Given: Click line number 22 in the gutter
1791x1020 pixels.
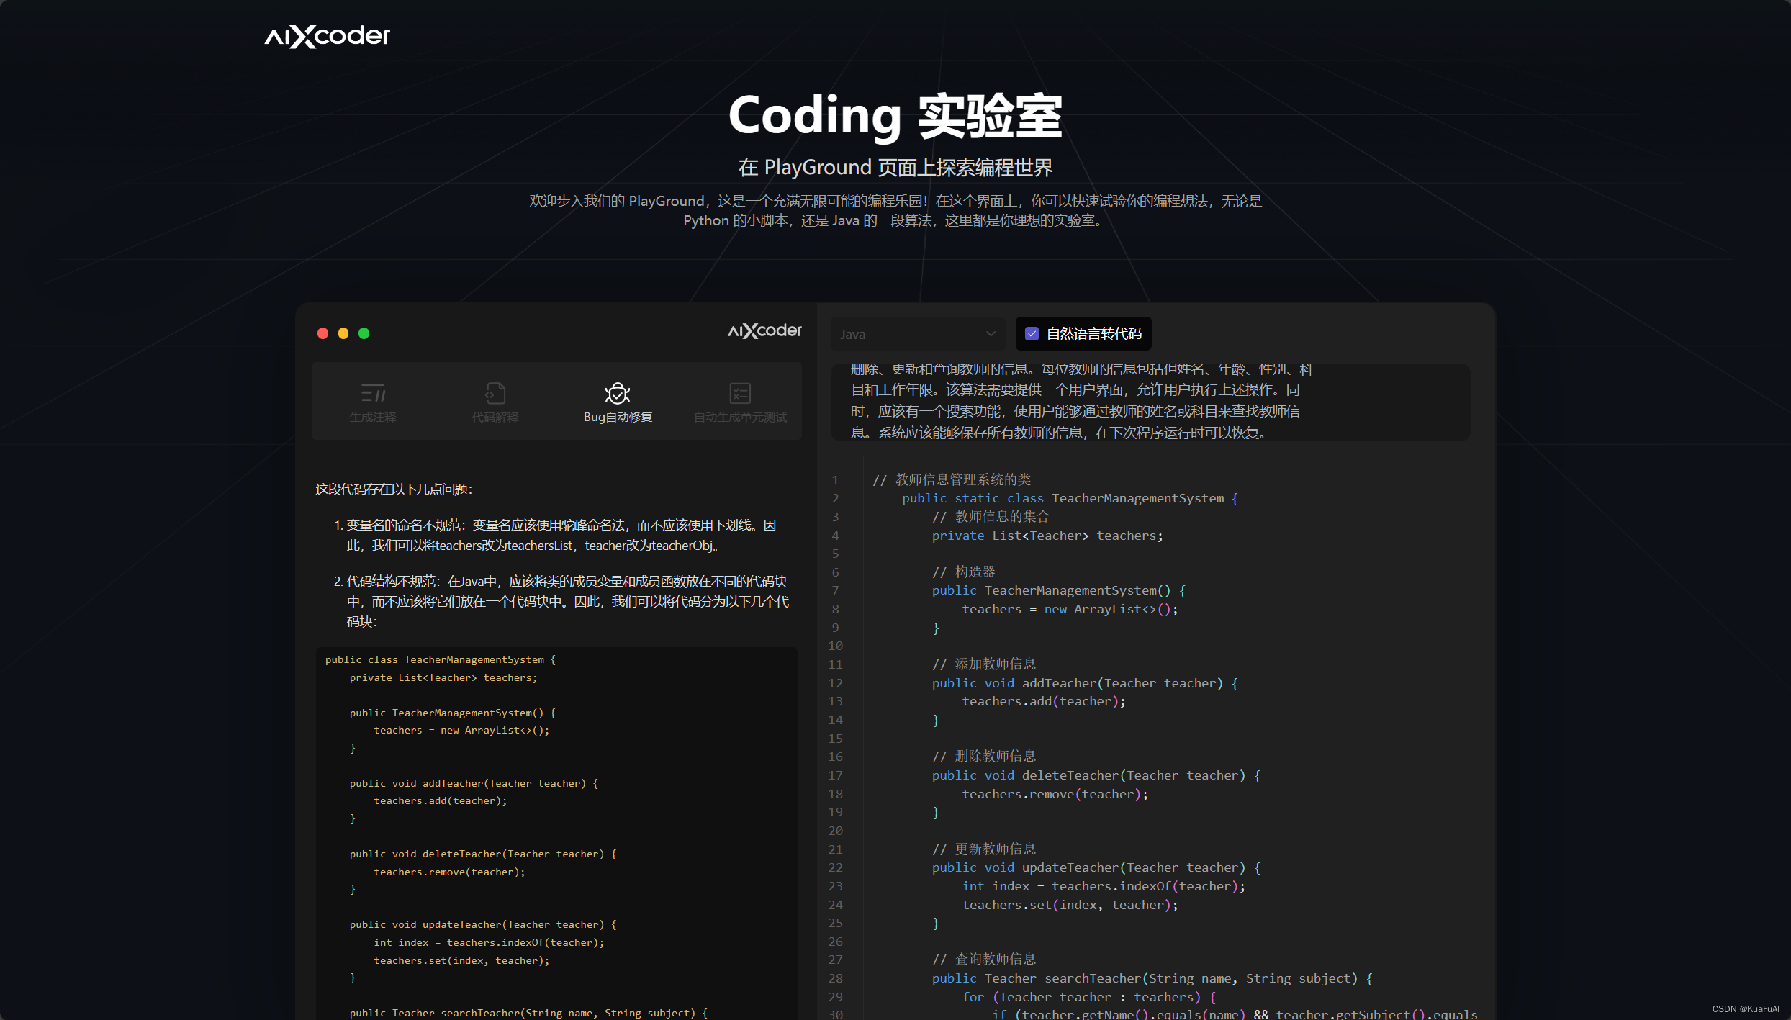Looking at the screenshot, I should [x=835, y=867].
